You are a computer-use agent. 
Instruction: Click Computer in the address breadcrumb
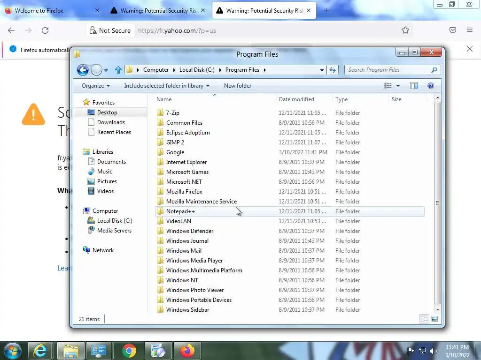click(156, 70)
